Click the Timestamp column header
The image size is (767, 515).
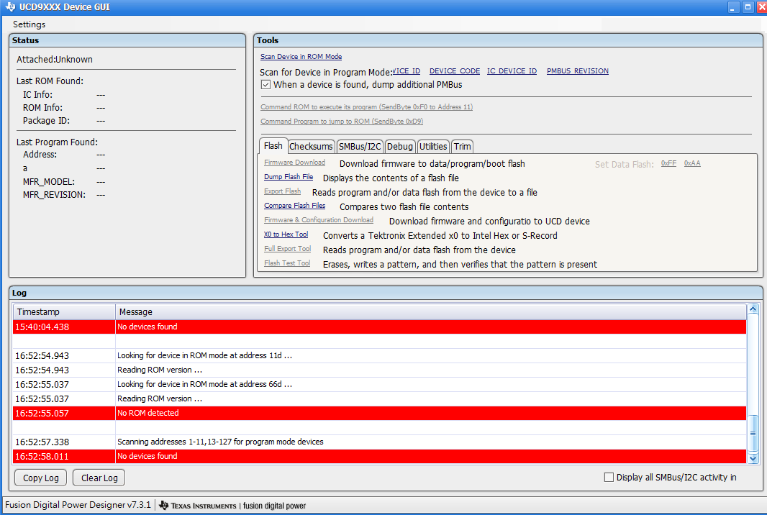[64, 312]
